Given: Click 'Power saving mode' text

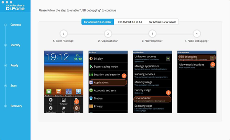Looking at the screenshot, I should (106, 67).
